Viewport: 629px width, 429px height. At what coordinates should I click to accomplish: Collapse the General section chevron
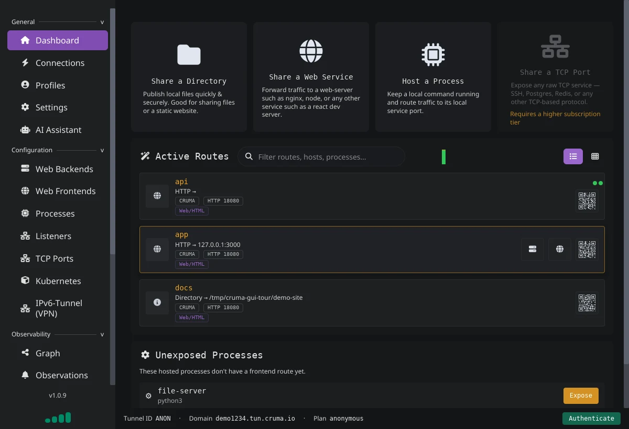pos(102,22)
